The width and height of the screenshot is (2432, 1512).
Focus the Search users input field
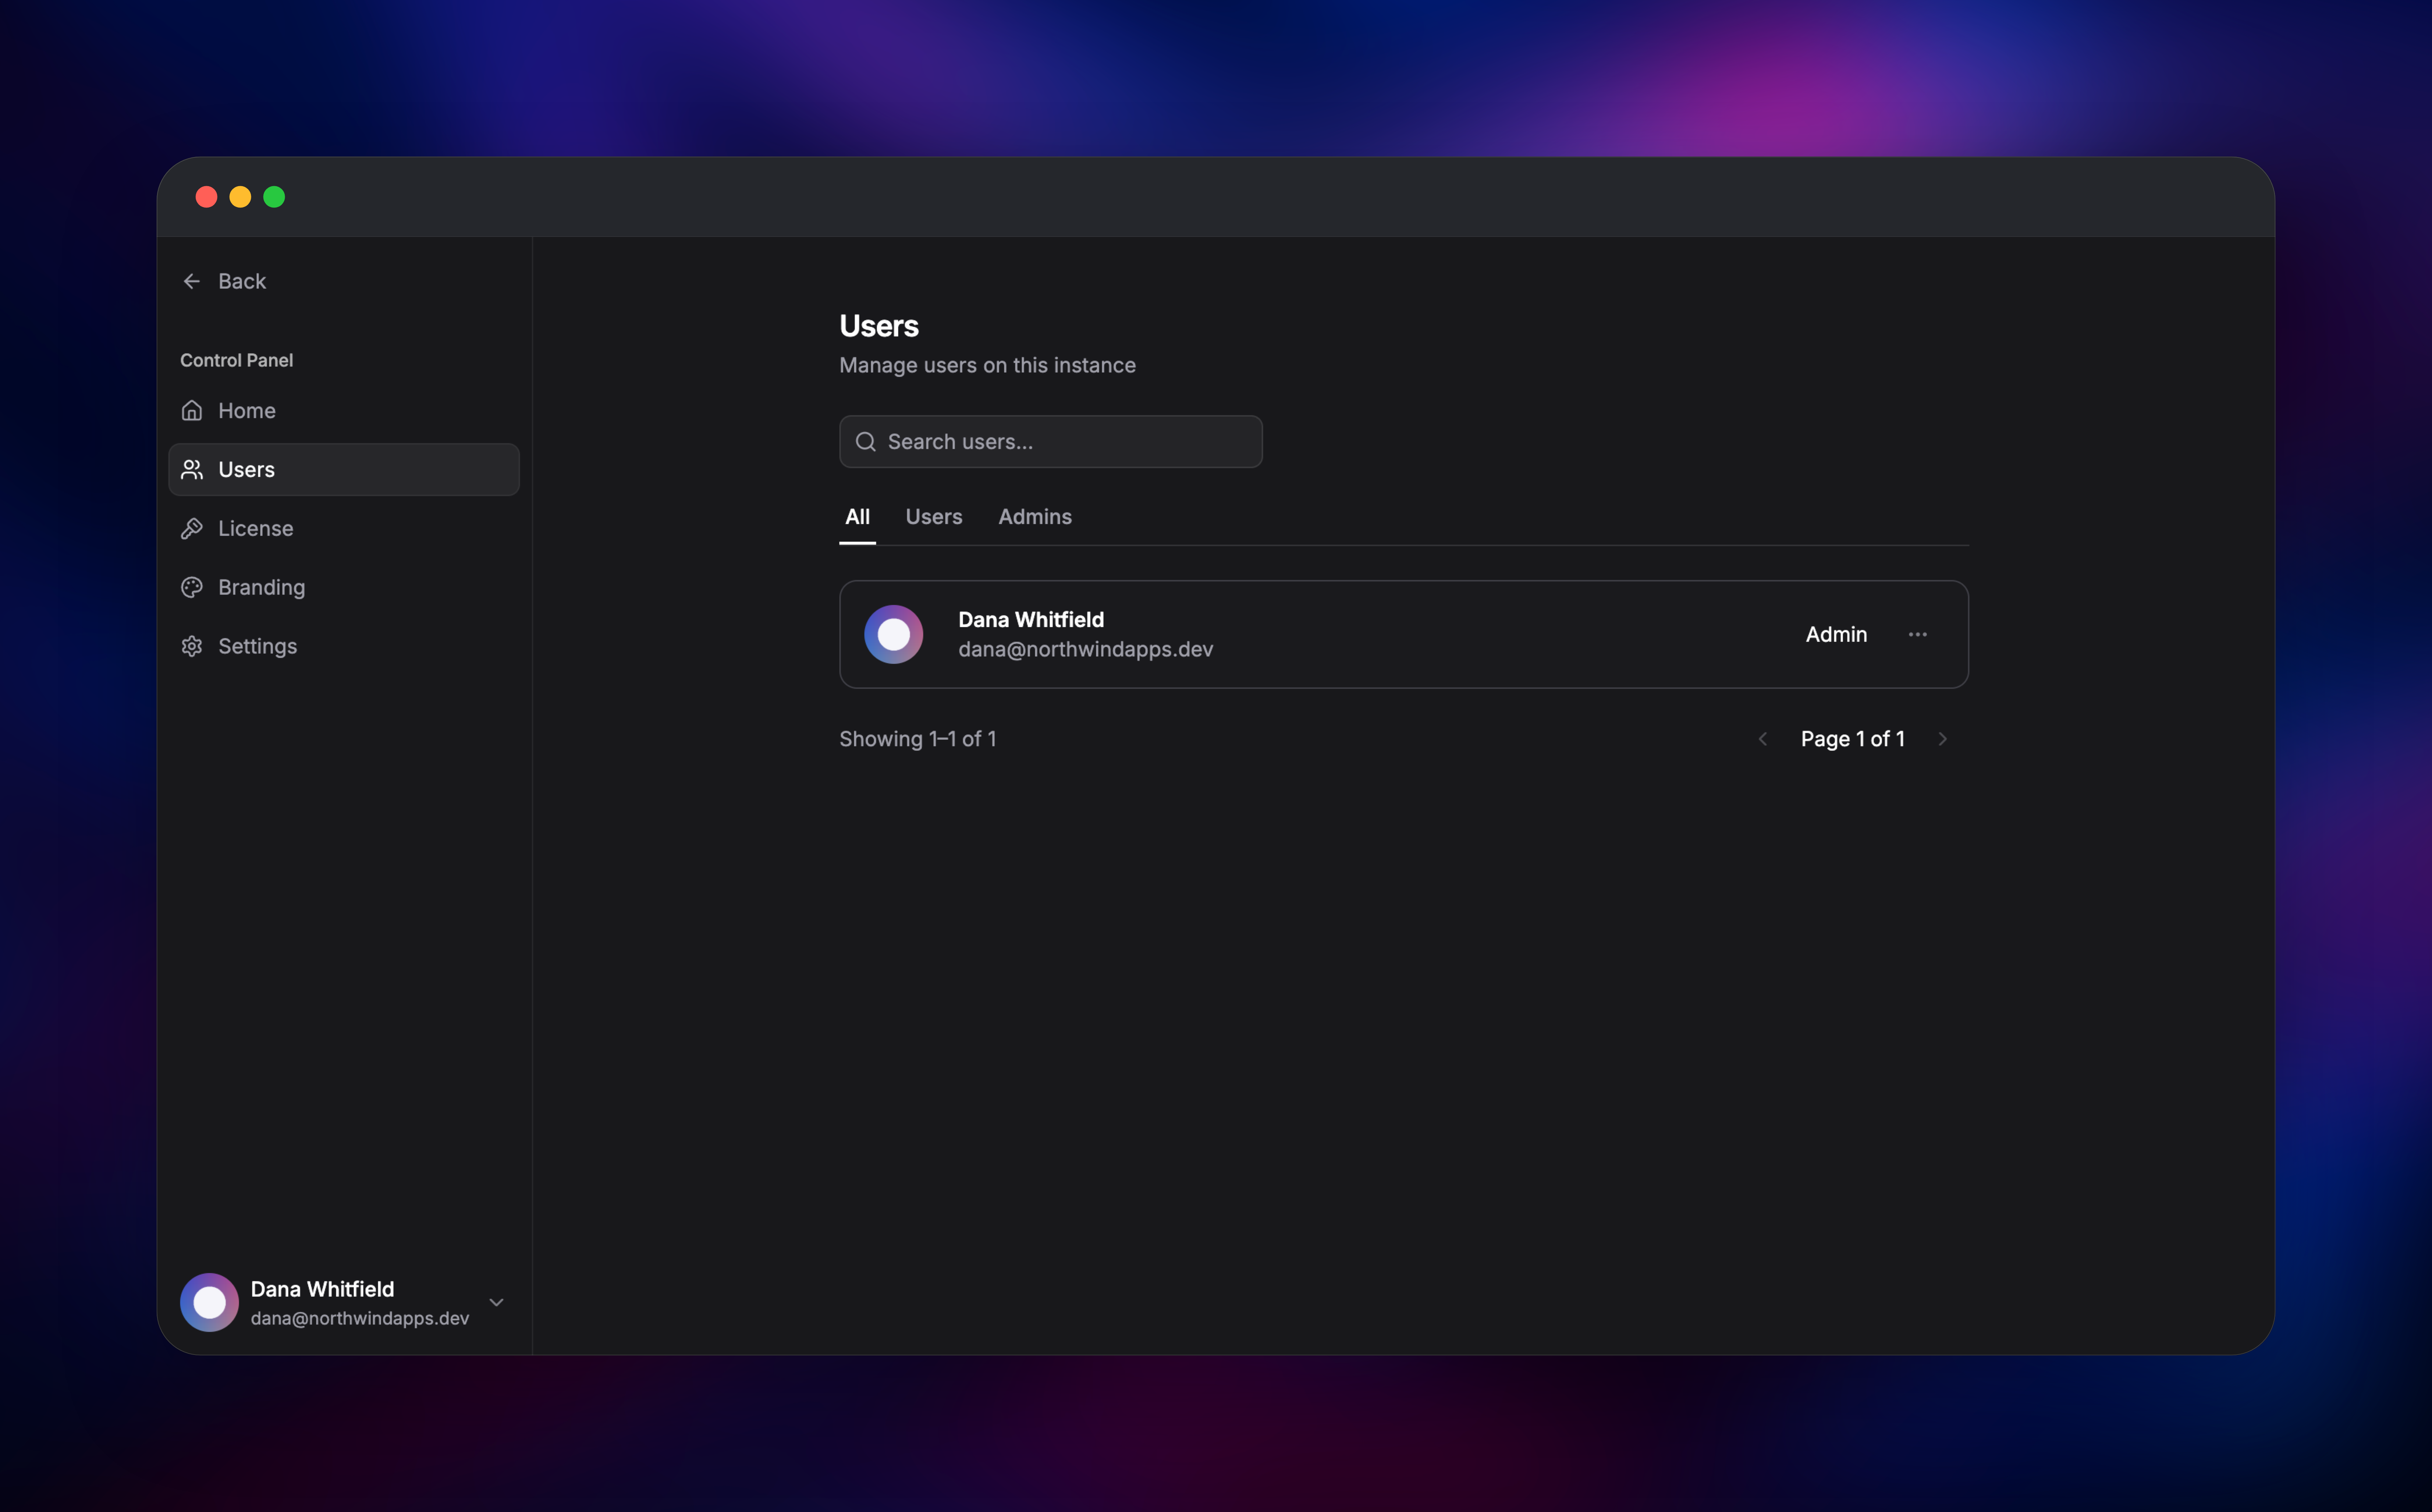(x=1051, y=441)
